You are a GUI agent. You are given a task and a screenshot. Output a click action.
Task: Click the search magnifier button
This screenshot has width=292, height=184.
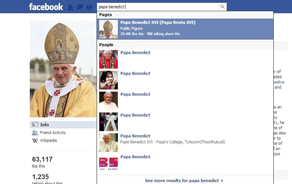222,7
